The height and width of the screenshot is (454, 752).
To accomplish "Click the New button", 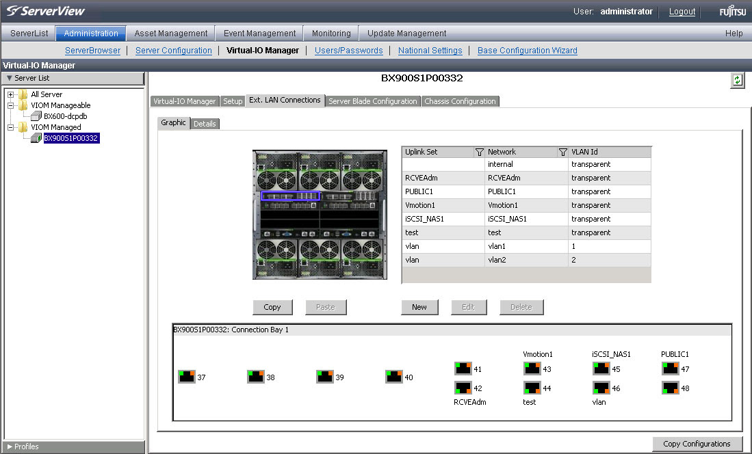I will tap(419, 307).
